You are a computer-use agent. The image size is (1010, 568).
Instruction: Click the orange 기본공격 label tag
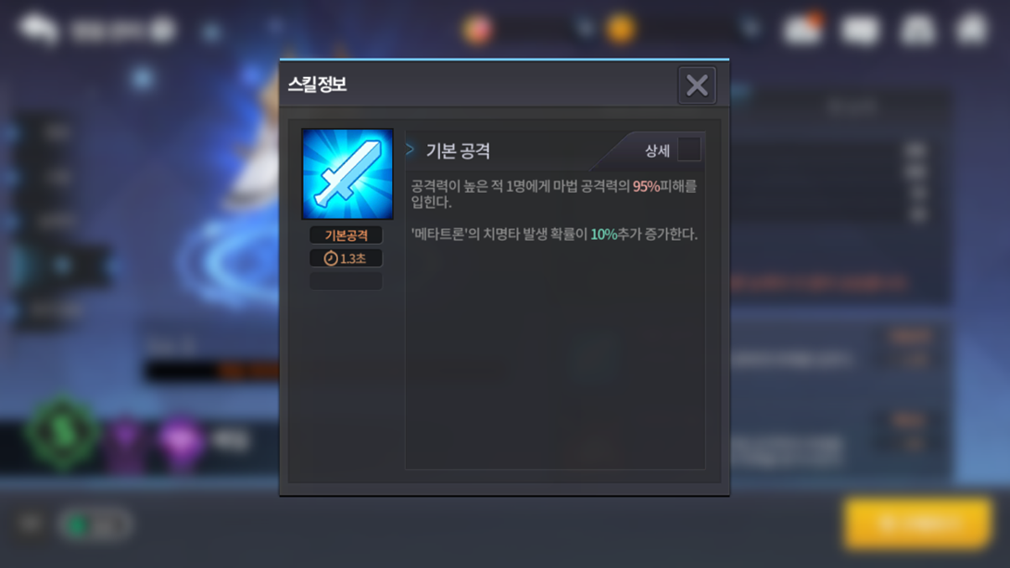[346, 235]
